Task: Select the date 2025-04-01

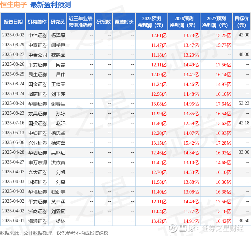Action: tap(13, 220)
